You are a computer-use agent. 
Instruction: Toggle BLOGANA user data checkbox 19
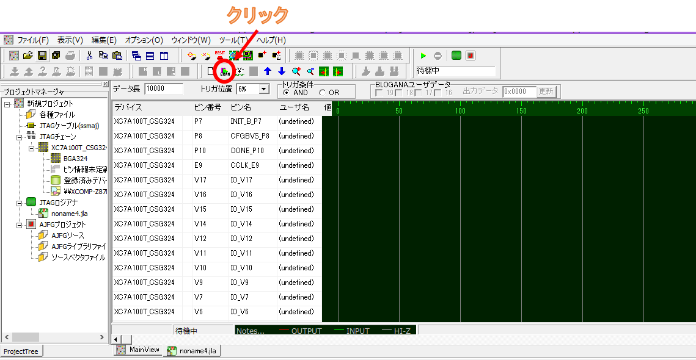pos(379,93)
